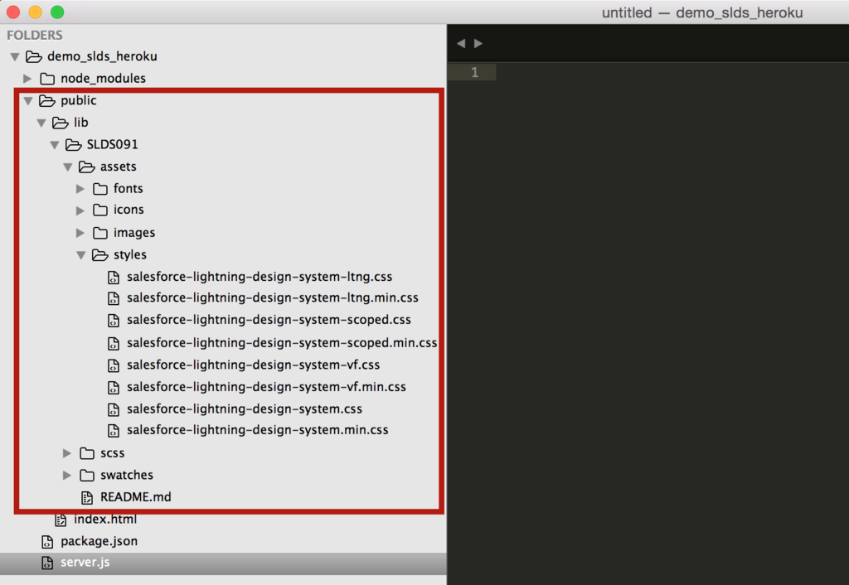Click the forward navigation arrow above the editor
The width and height of the screenshot is (849, 585).
coord(478,42)
